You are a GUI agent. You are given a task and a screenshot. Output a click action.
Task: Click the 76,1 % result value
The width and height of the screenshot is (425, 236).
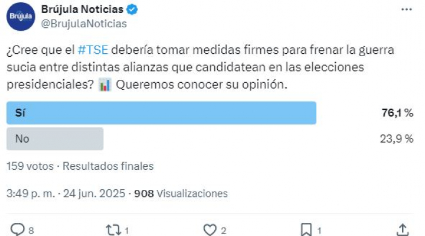coord(397,113)
